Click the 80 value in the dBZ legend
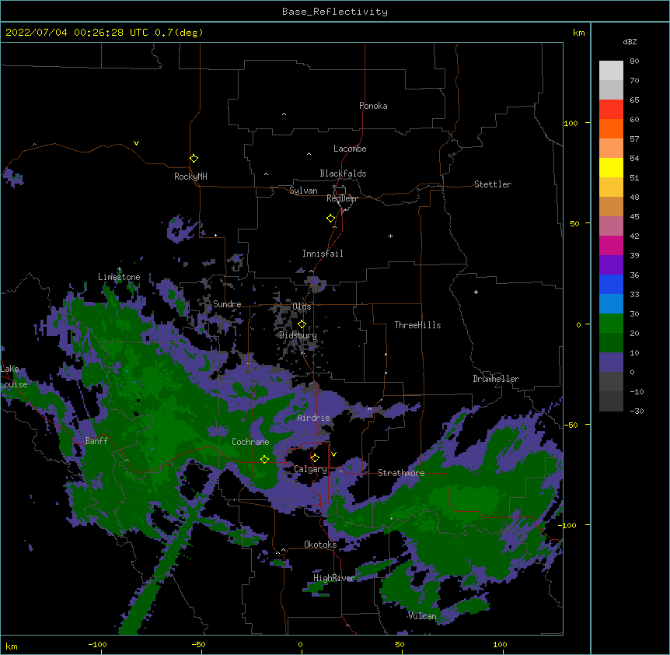Viewport: 670px width, 655px height. [x=634, y=61]
